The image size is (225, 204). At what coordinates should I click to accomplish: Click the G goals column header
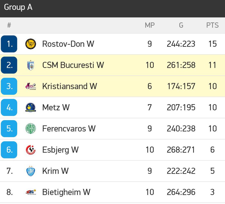pos(181,25)
